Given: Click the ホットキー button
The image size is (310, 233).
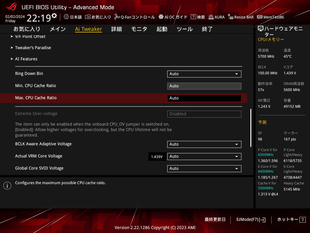Looking at the screenshot, I should 292,220.
